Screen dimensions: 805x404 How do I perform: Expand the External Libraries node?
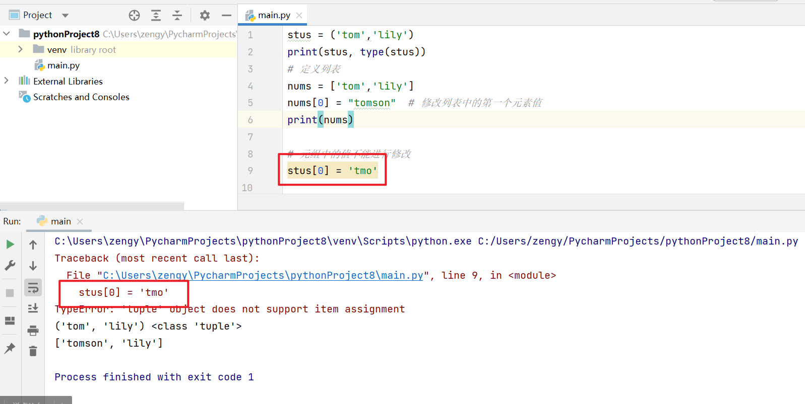(x=6, y=80)
